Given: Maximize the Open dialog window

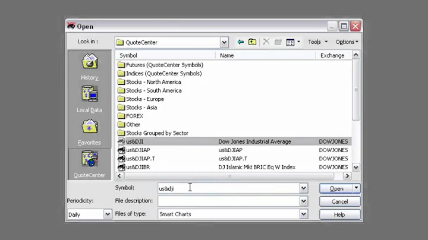Looking at the screenshot, I should click(x=344, y=26).
